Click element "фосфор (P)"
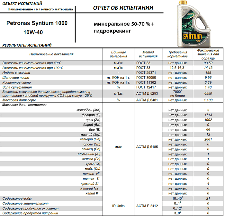The height and width of the screenshot is (217, 225). click(91, 115)
